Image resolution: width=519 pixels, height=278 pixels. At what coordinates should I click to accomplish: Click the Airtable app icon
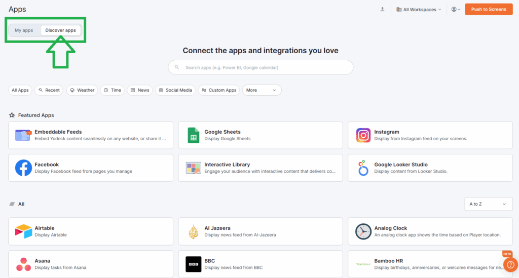pyautogui.click(x=23, y=231)
